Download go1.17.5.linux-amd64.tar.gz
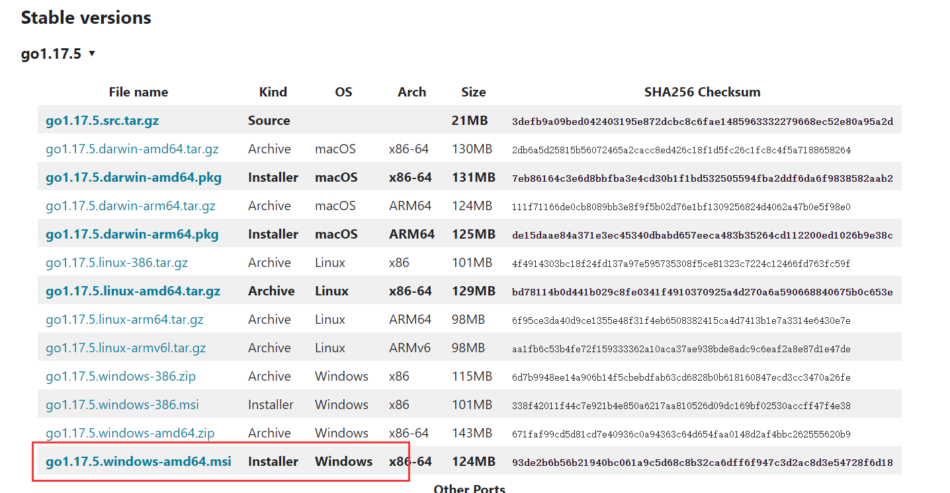950x493 pixels. [133, 291]
